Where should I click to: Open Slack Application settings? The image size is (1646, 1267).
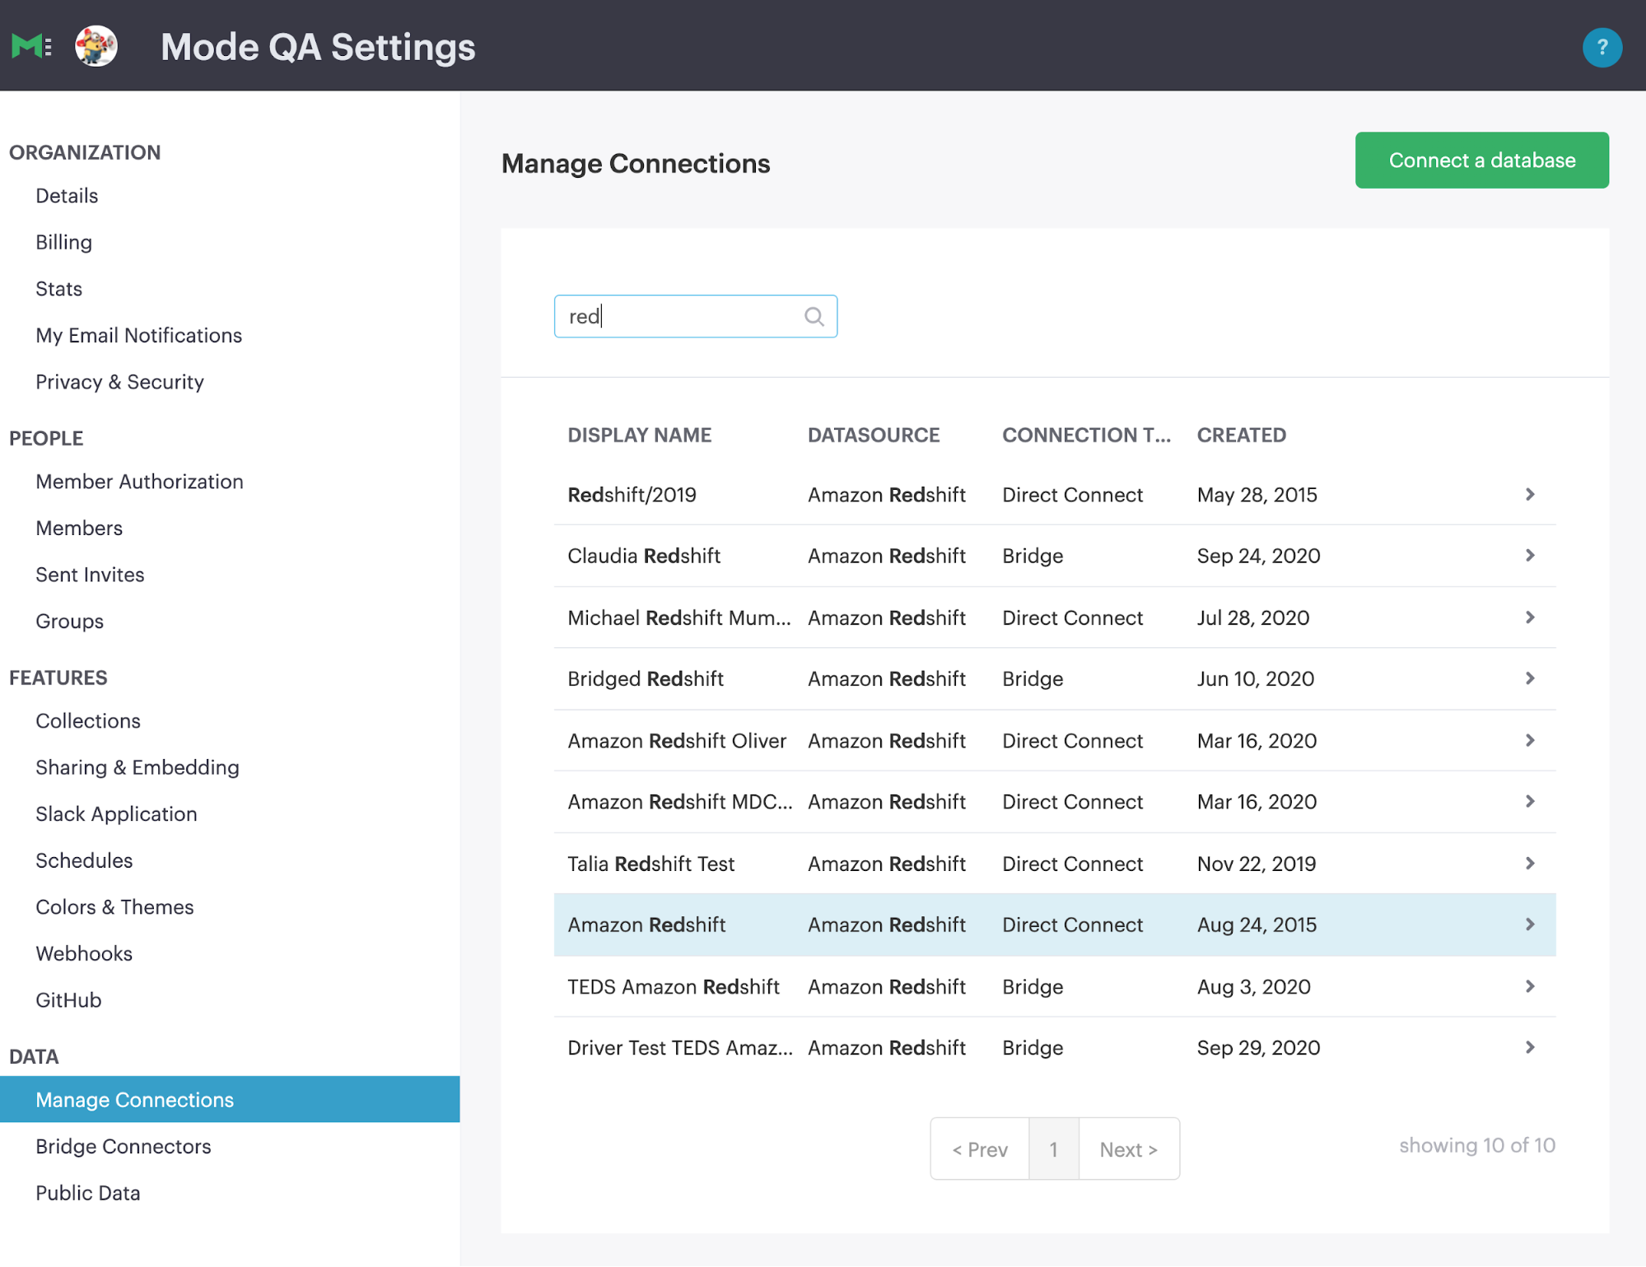[116, 814]
